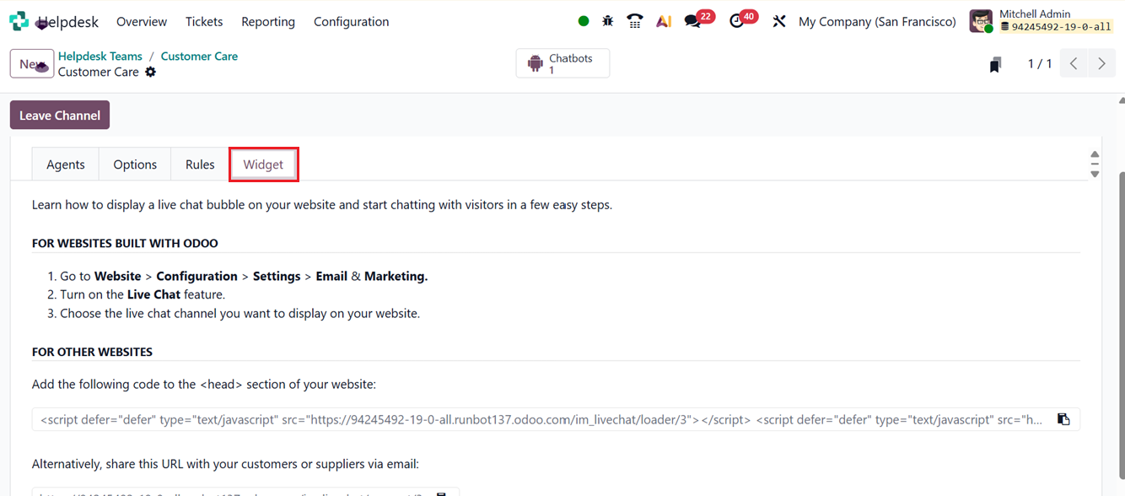This screenshot has width=1125, height=496.
Task: Toggle the favorite bookmark icon
Action: point(995,63)
